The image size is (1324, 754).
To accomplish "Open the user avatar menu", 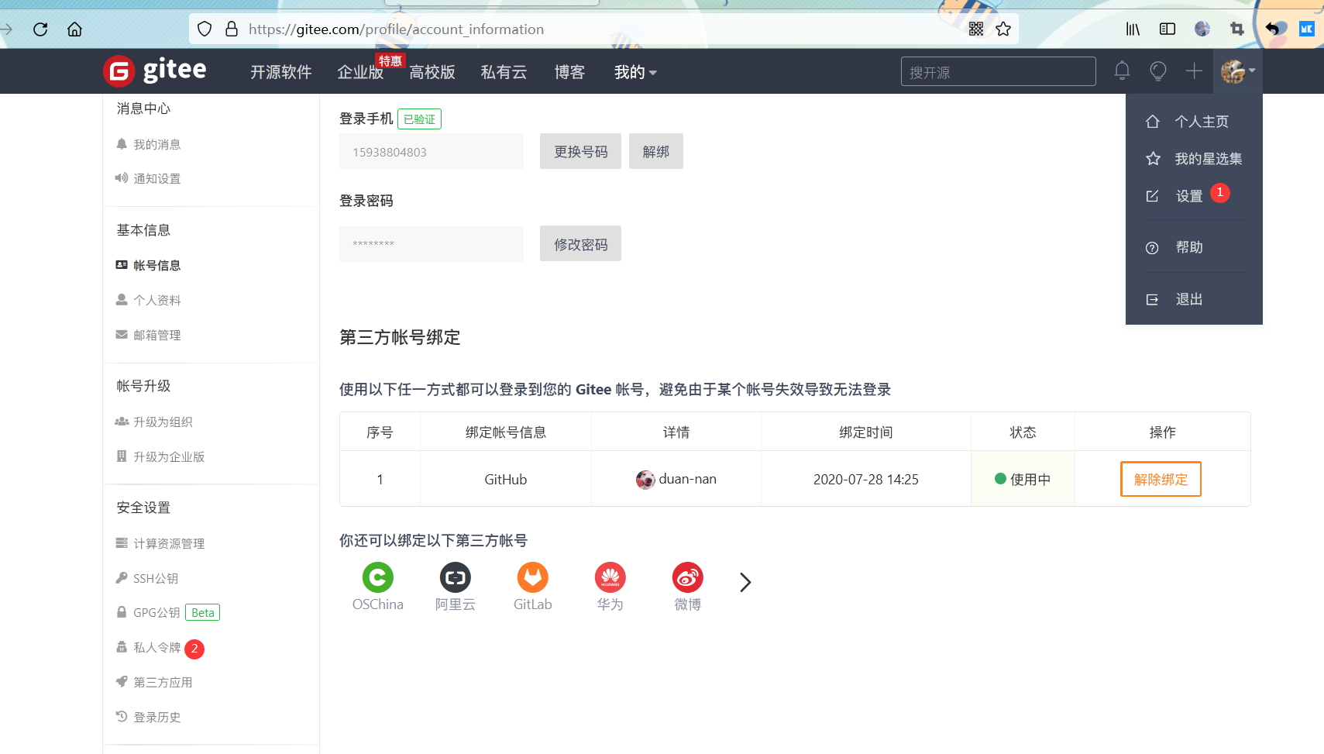I will click(1231, 71).
